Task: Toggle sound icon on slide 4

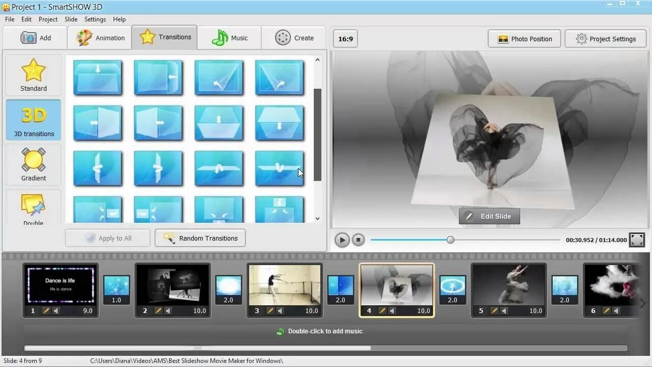Action: click(392, 310)
